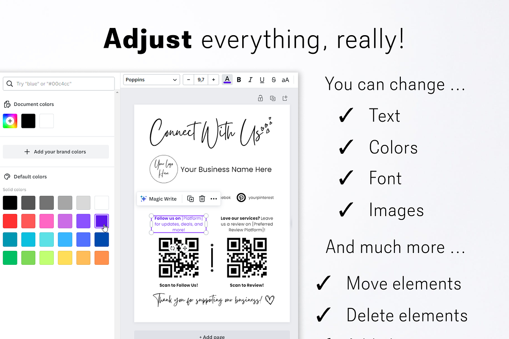Click the Pinterest logo icon
The width and height of the screenshot is (509, 339).
coord(241,197)
